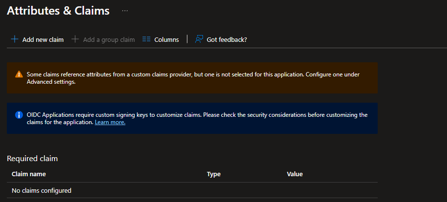The width and height of the screenshot is (447, 202).
Task: Select the Add a group claim text
Action: click(x=109, y=39)
